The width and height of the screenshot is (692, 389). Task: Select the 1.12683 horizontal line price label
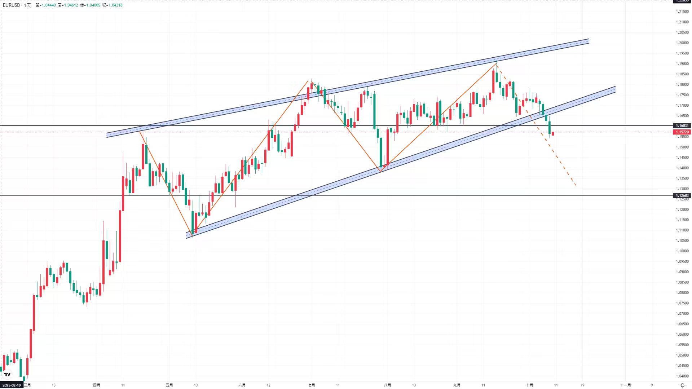click(682, 195)
